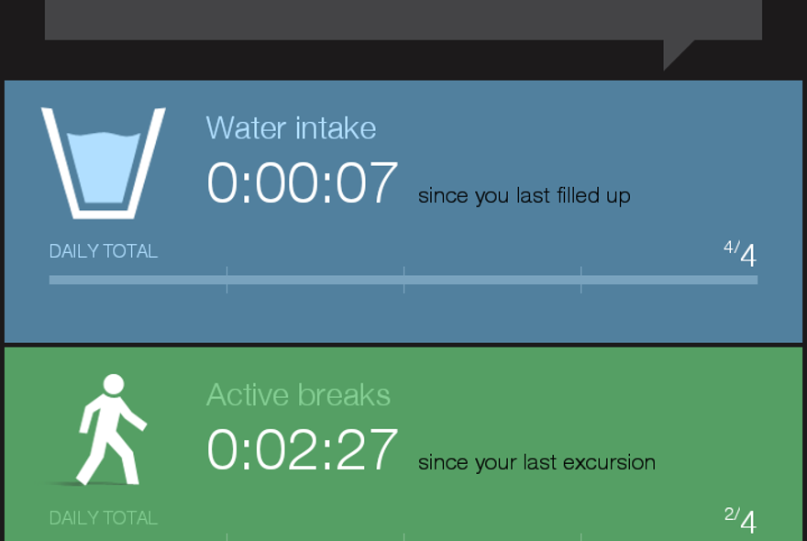Select the Active breaks heading
Screen dimensions: 807x541
tap(298, 395)
